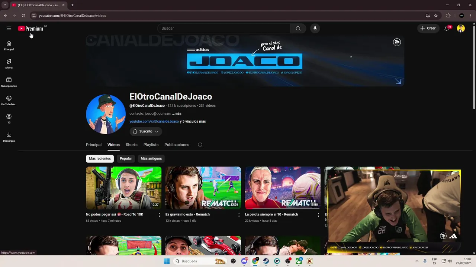Open the Publicaciones channel tab
Screen dimensions: 476x267
click(177, 145)
